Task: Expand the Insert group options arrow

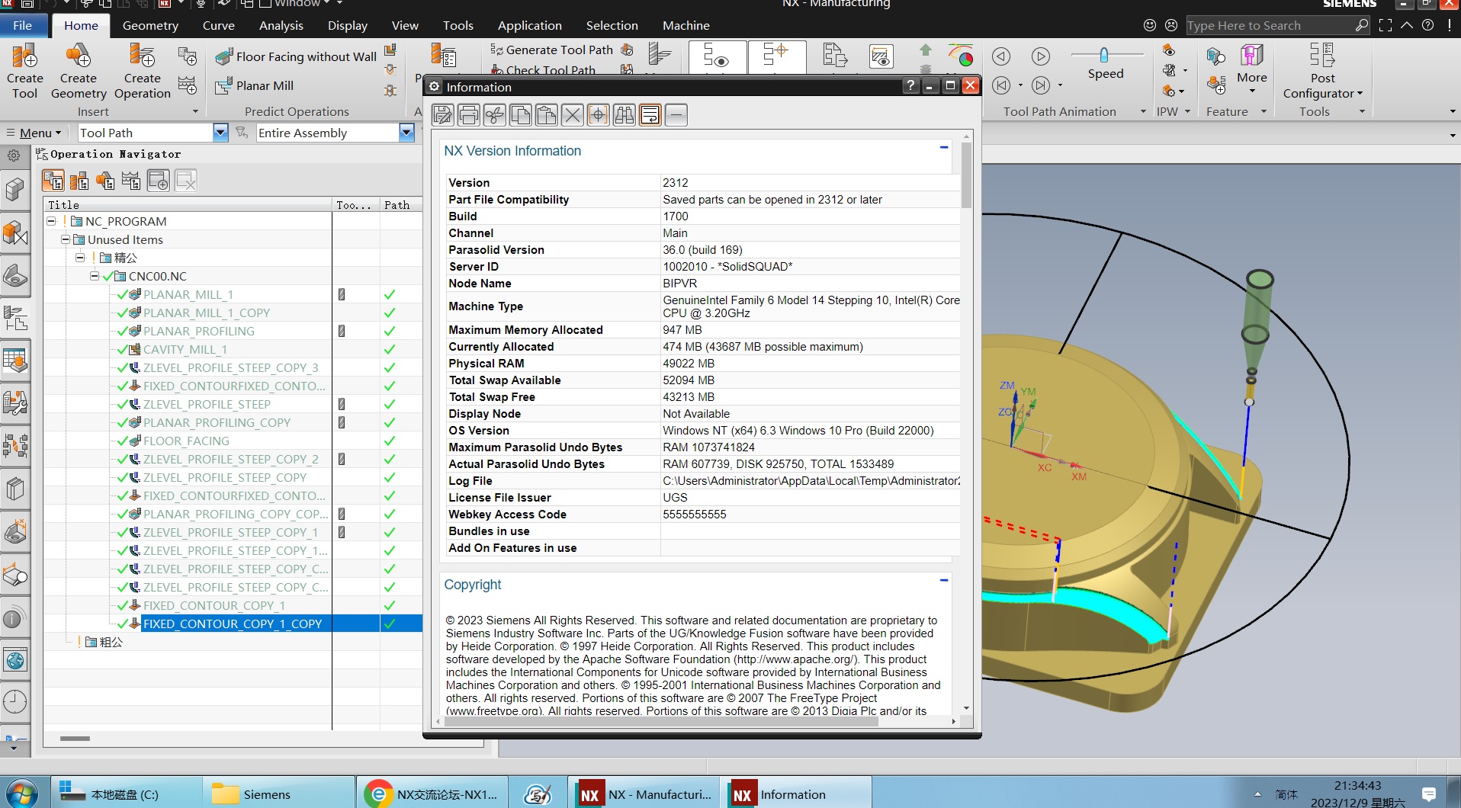Action: pyautogui.click(x=195, y=111)
